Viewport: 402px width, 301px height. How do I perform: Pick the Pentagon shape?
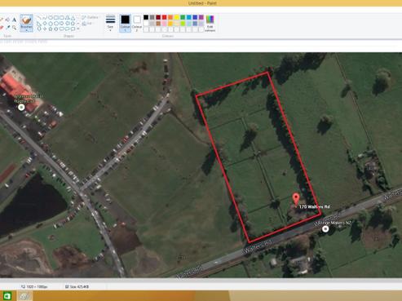[51, 24]
